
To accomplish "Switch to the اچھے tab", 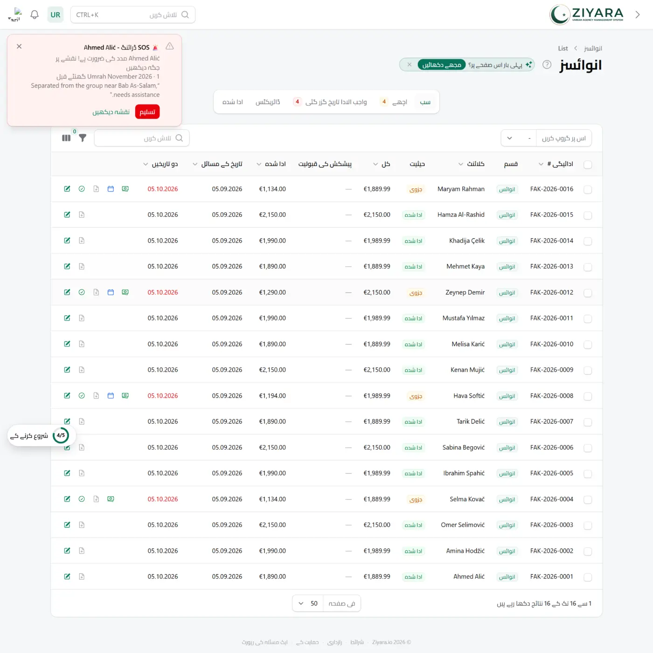I will click(394, 102).
